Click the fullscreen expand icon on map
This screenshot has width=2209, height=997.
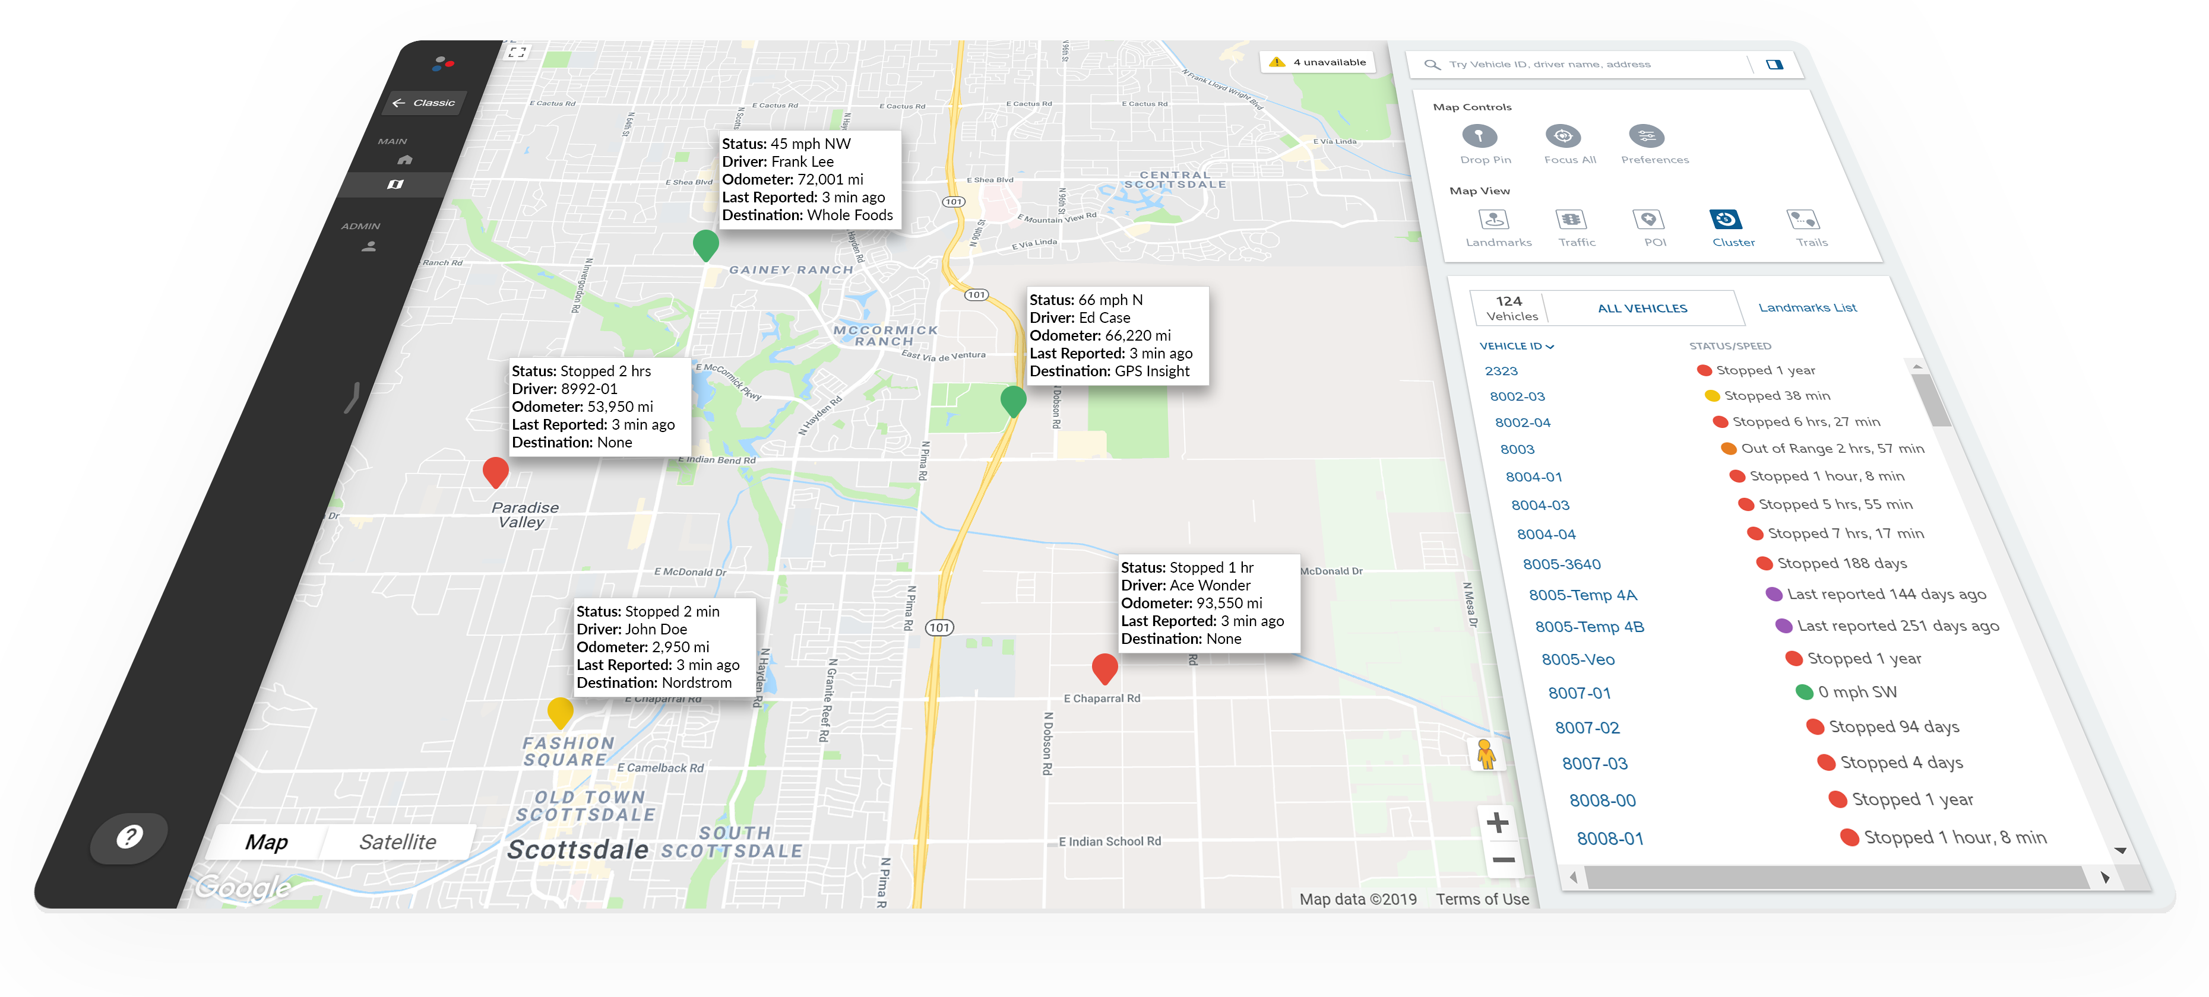[x=517, y=52]
